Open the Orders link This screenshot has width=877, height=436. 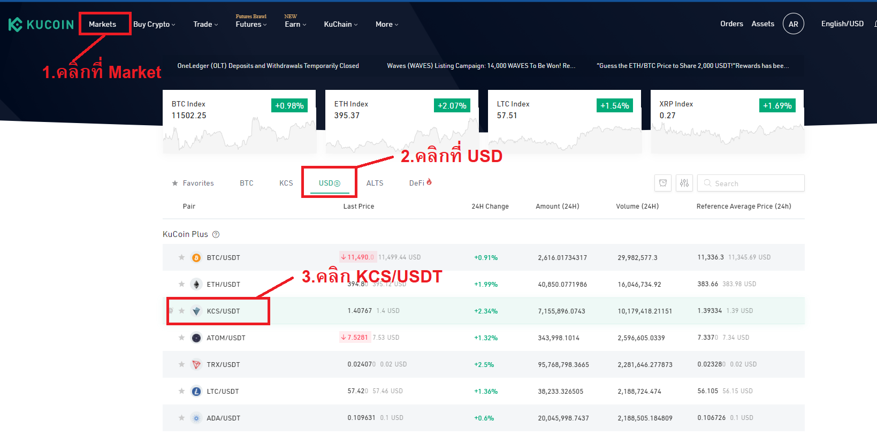(731, 24)
